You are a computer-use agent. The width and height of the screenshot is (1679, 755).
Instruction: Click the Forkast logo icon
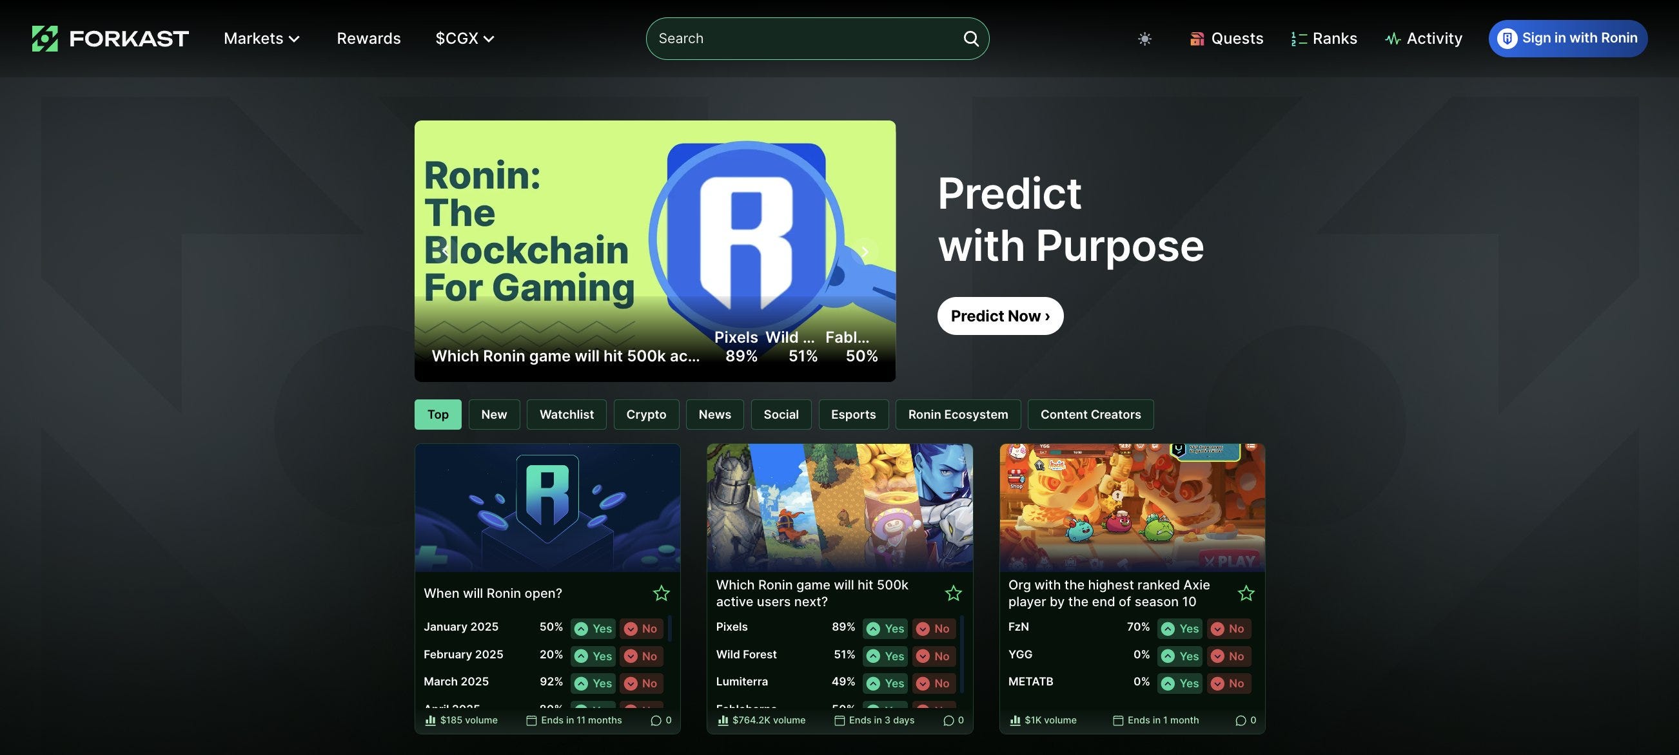point(45,39)
